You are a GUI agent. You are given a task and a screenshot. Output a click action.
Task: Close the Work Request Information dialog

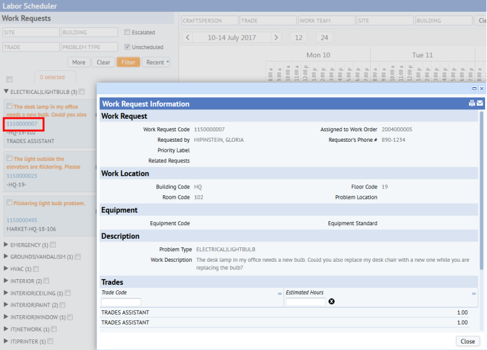(467, 341)
